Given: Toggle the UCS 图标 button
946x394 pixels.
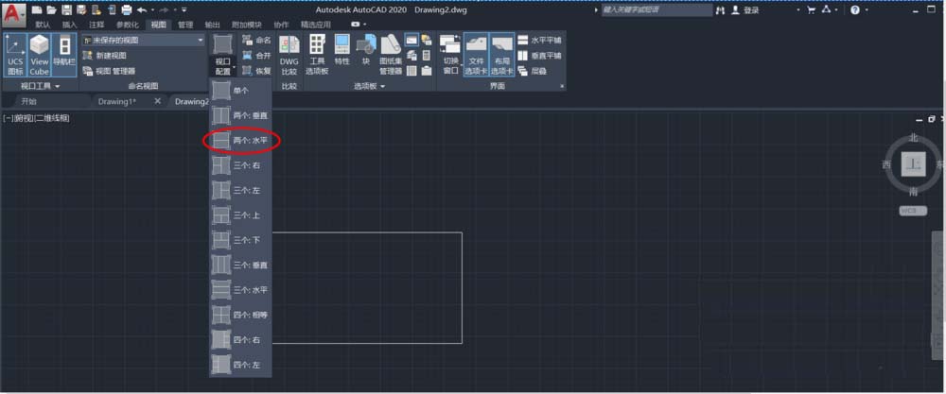Looking at the screenshot, I should tap(15, 55).
